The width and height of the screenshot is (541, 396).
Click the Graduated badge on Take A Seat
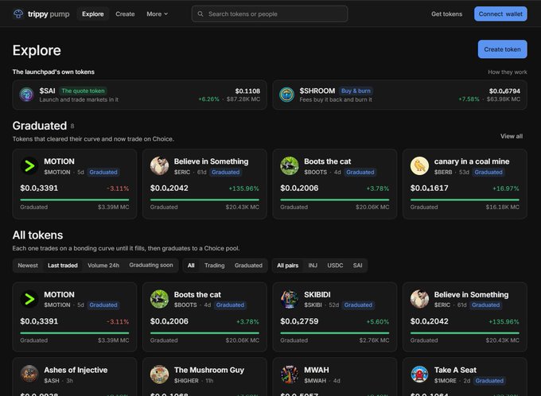pyautogui.click(x=489, y=381)
